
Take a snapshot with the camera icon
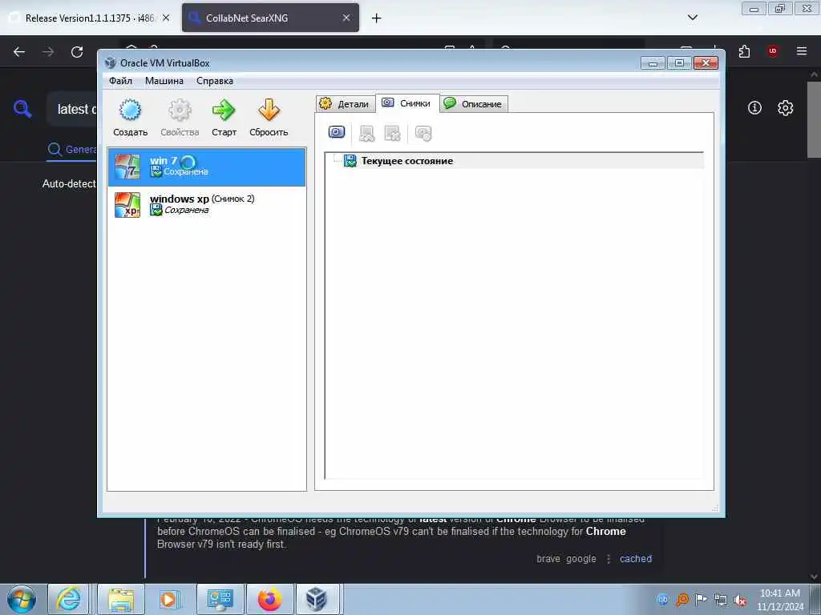(337, 132)
